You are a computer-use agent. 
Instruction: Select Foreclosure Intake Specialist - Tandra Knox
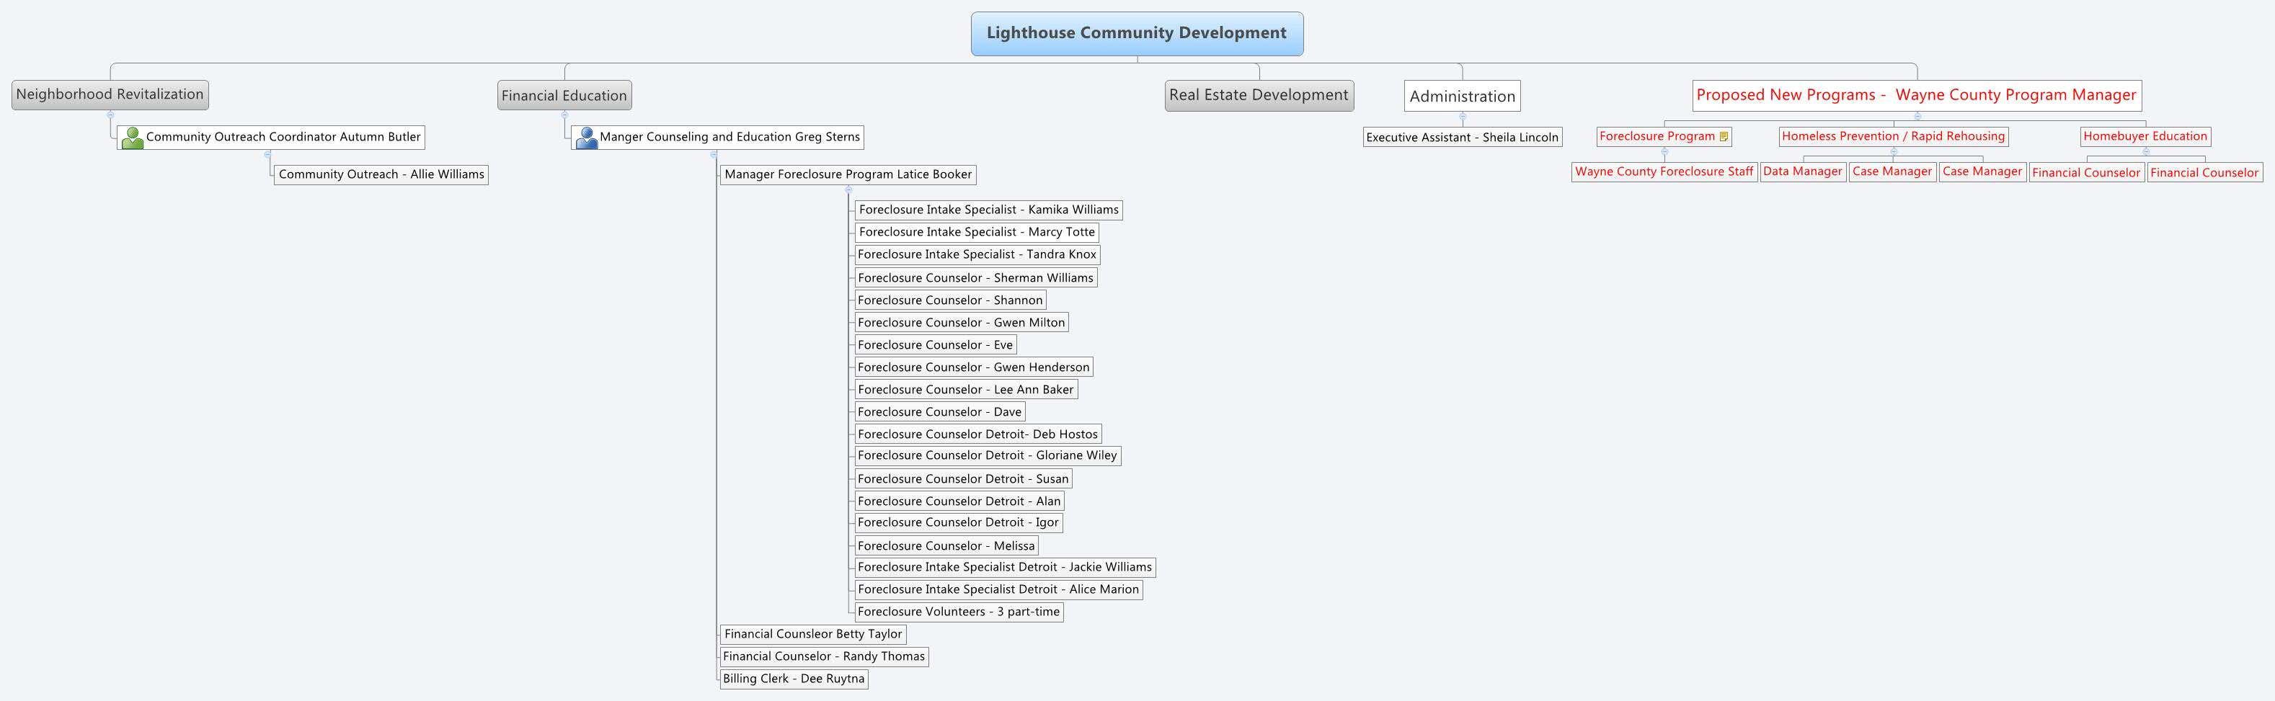(x=977, y=254)
